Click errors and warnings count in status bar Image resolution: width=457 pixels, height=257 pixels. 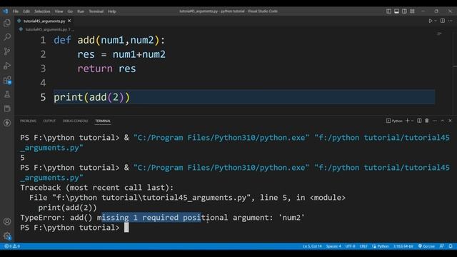12,246
